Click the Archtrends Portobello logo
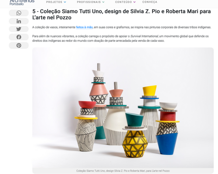This screenshot has width=218, height=174. [22, 2]
